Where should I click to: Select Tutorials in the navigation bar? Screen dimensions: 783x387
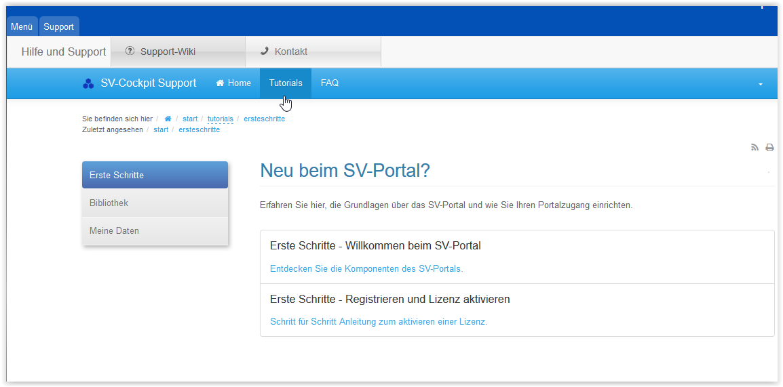pos(286,83)
